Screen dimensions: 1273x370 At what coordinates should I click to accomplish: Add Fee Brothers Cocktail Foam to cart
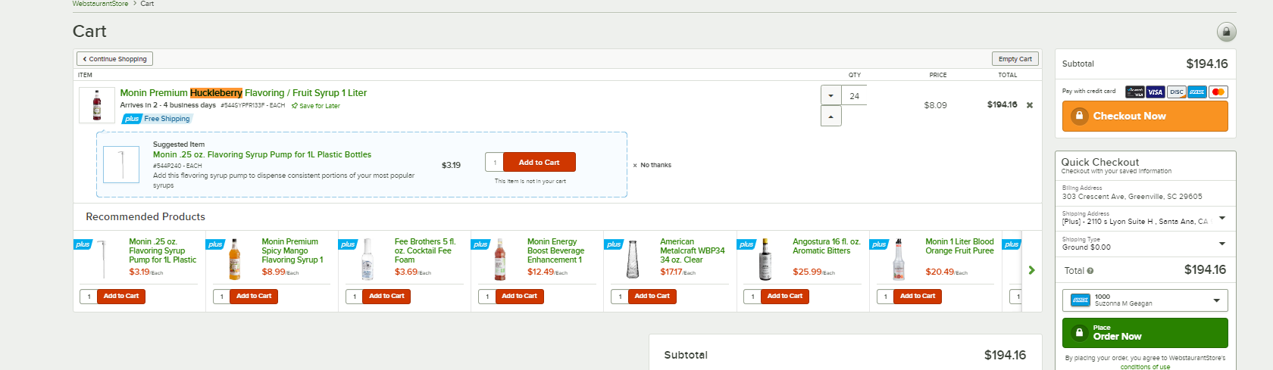386,297
